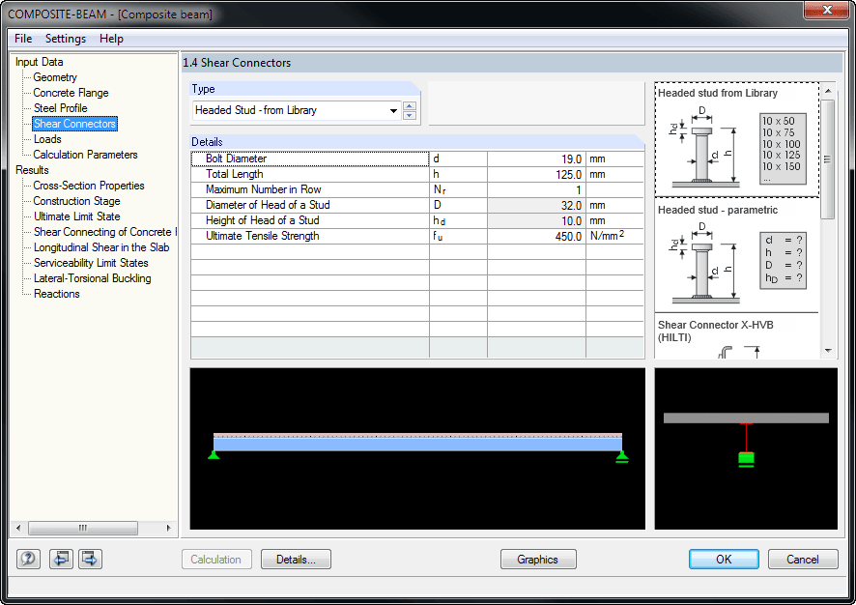
Task: Click the Type spinner up arrow
Action: point(410,106)
